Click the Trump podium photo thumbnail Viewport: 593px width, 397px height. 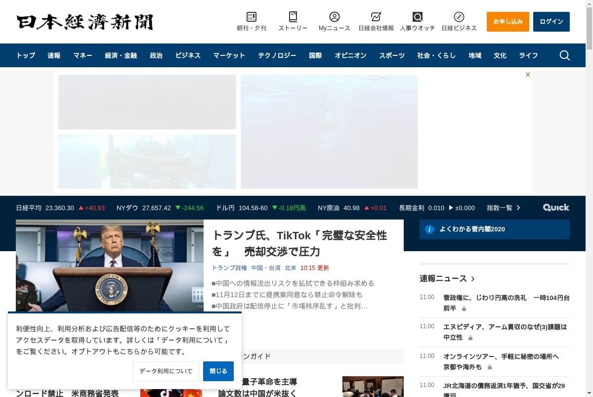[x=110, y=265]
